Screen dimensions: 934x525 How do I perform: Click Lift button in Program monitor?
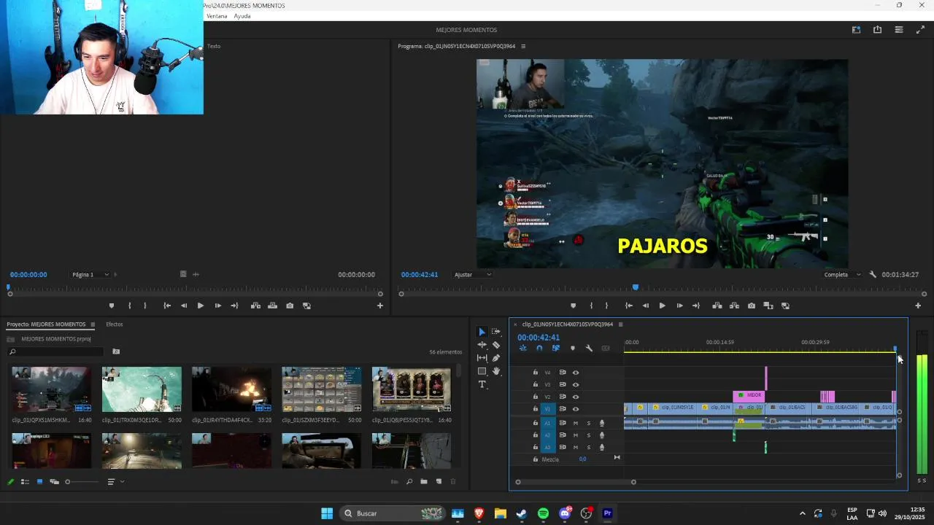717,306
